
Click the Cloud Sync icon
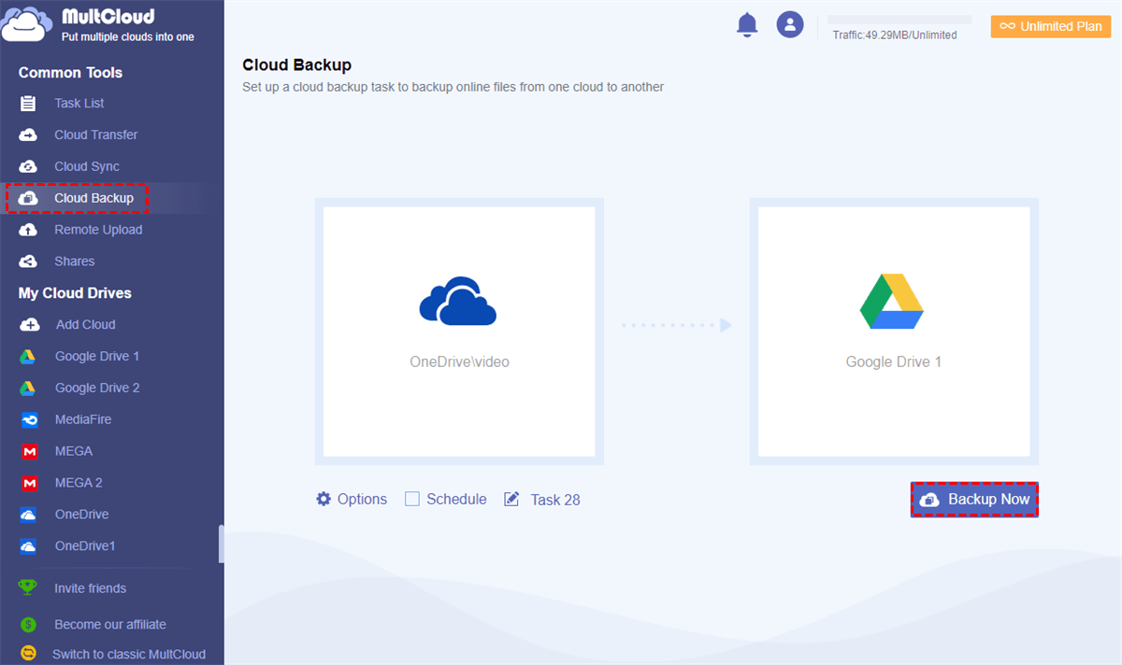(x=28, y=167)
